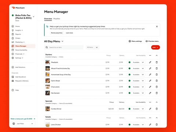Switch to the Overview tab

tap(48, 19)
